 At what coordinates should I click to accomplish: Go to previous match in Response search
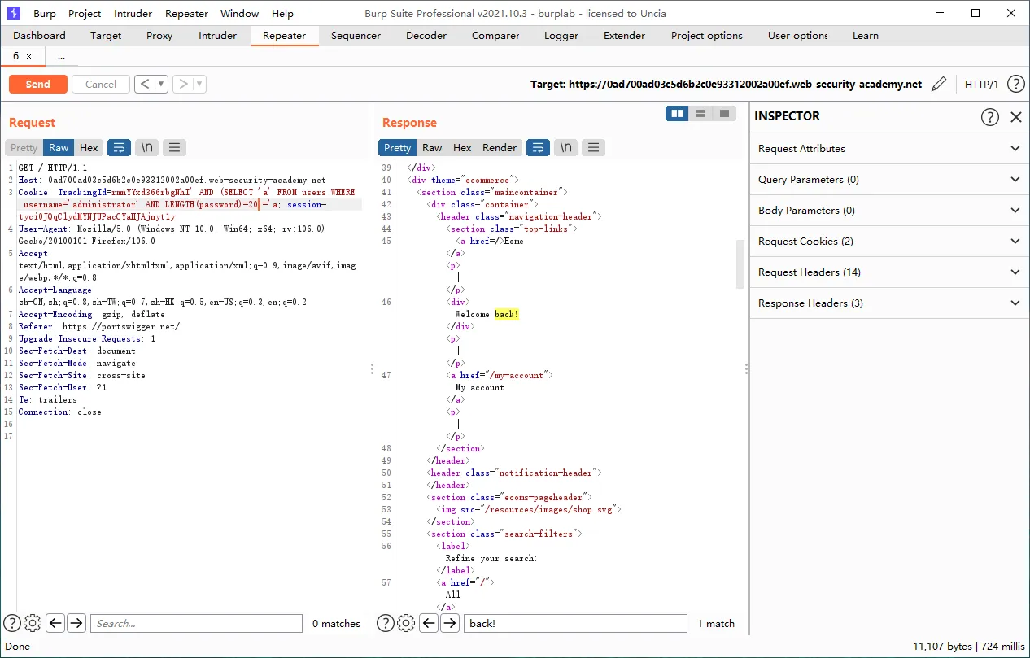pos(428,623)
